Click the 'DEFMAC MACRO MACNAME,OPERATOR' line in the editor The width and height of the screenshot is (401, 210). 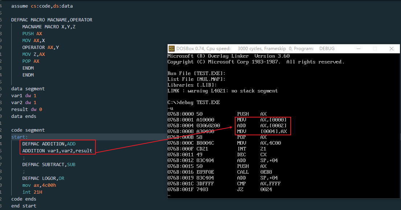52,20
